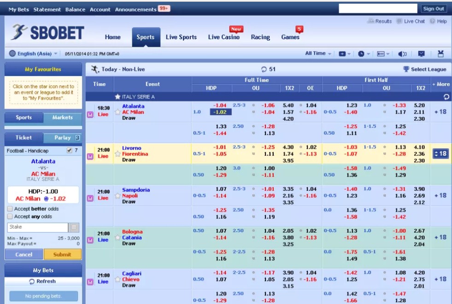Expand +18 markets for Bologna match
This screenshot has height=304, width=452.
click(440, 237)
